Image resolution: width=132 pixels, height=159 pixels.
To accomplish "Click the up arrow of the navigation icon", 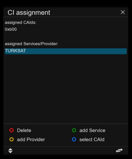I will [x=11, y=149].
